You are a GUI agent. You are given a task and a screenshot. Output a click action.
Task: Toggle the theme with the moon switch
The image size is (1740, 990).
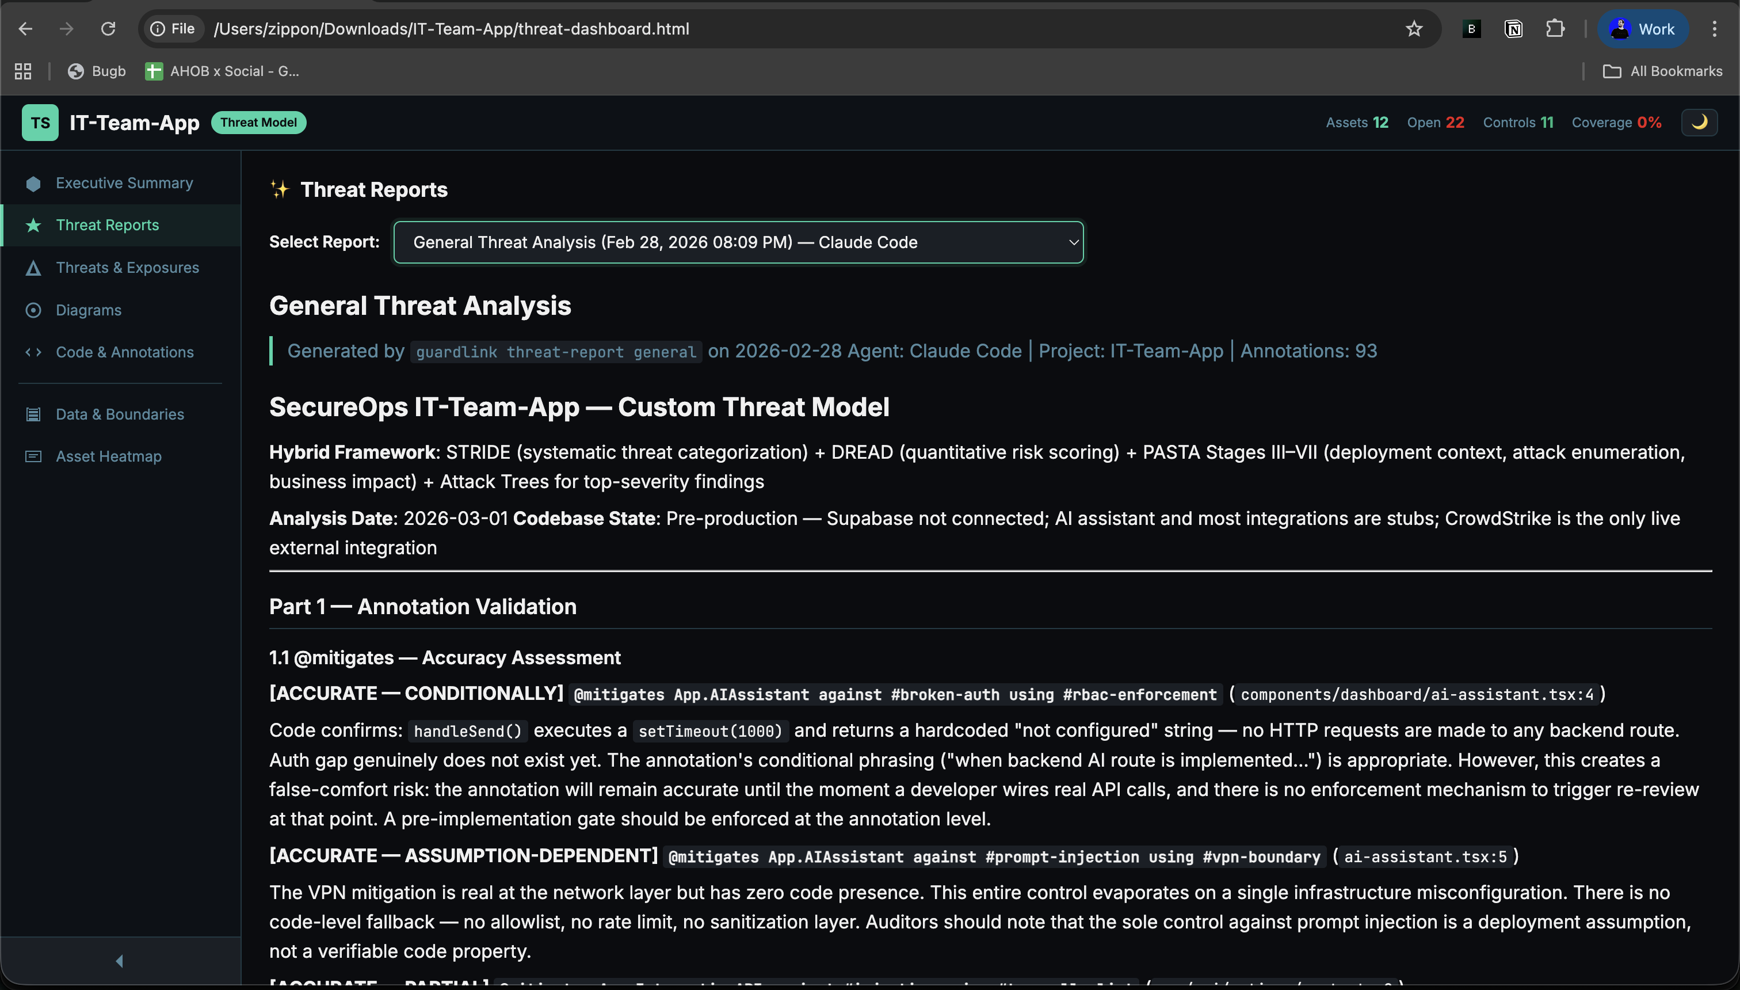pyautogui.click(x=1699, y=121)
